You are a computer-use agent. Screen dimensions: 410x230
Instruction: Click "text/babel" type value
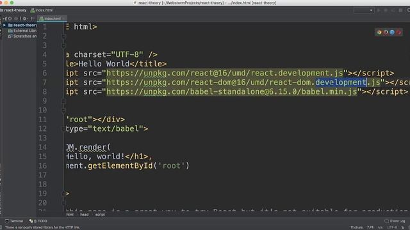(116, 129)
